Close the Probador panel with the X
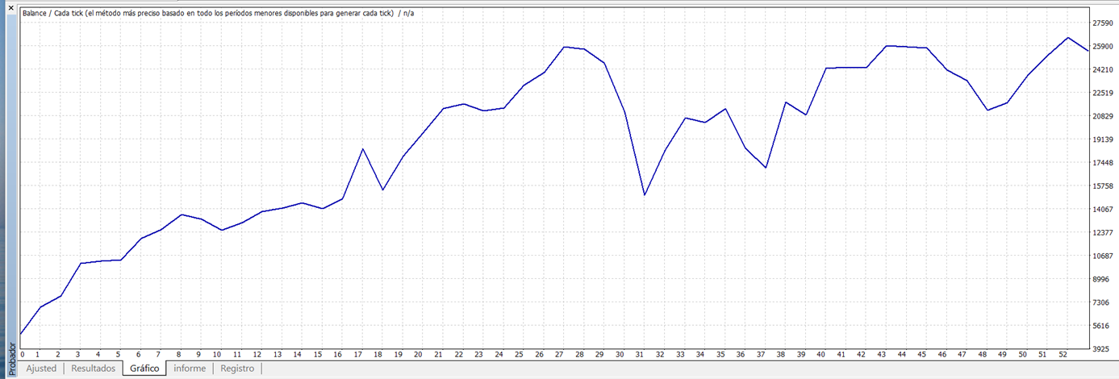The width and height of the screenshot is (1119, 379). [10, 7]
